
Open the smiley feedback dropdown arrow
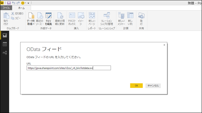coord(25,3)
